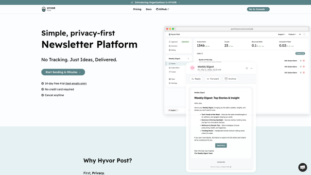Viewport: 311px width, 175px height.
Task: Open the Pricing page
Action: (137, 9)
